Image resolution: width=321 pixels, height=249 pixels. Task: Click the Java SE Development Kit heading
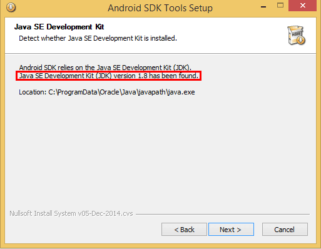(x=59, y=27)
